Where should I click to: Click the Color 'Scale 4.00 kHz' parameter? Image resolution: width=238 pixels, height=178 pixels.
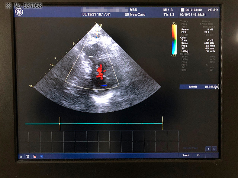198,43
